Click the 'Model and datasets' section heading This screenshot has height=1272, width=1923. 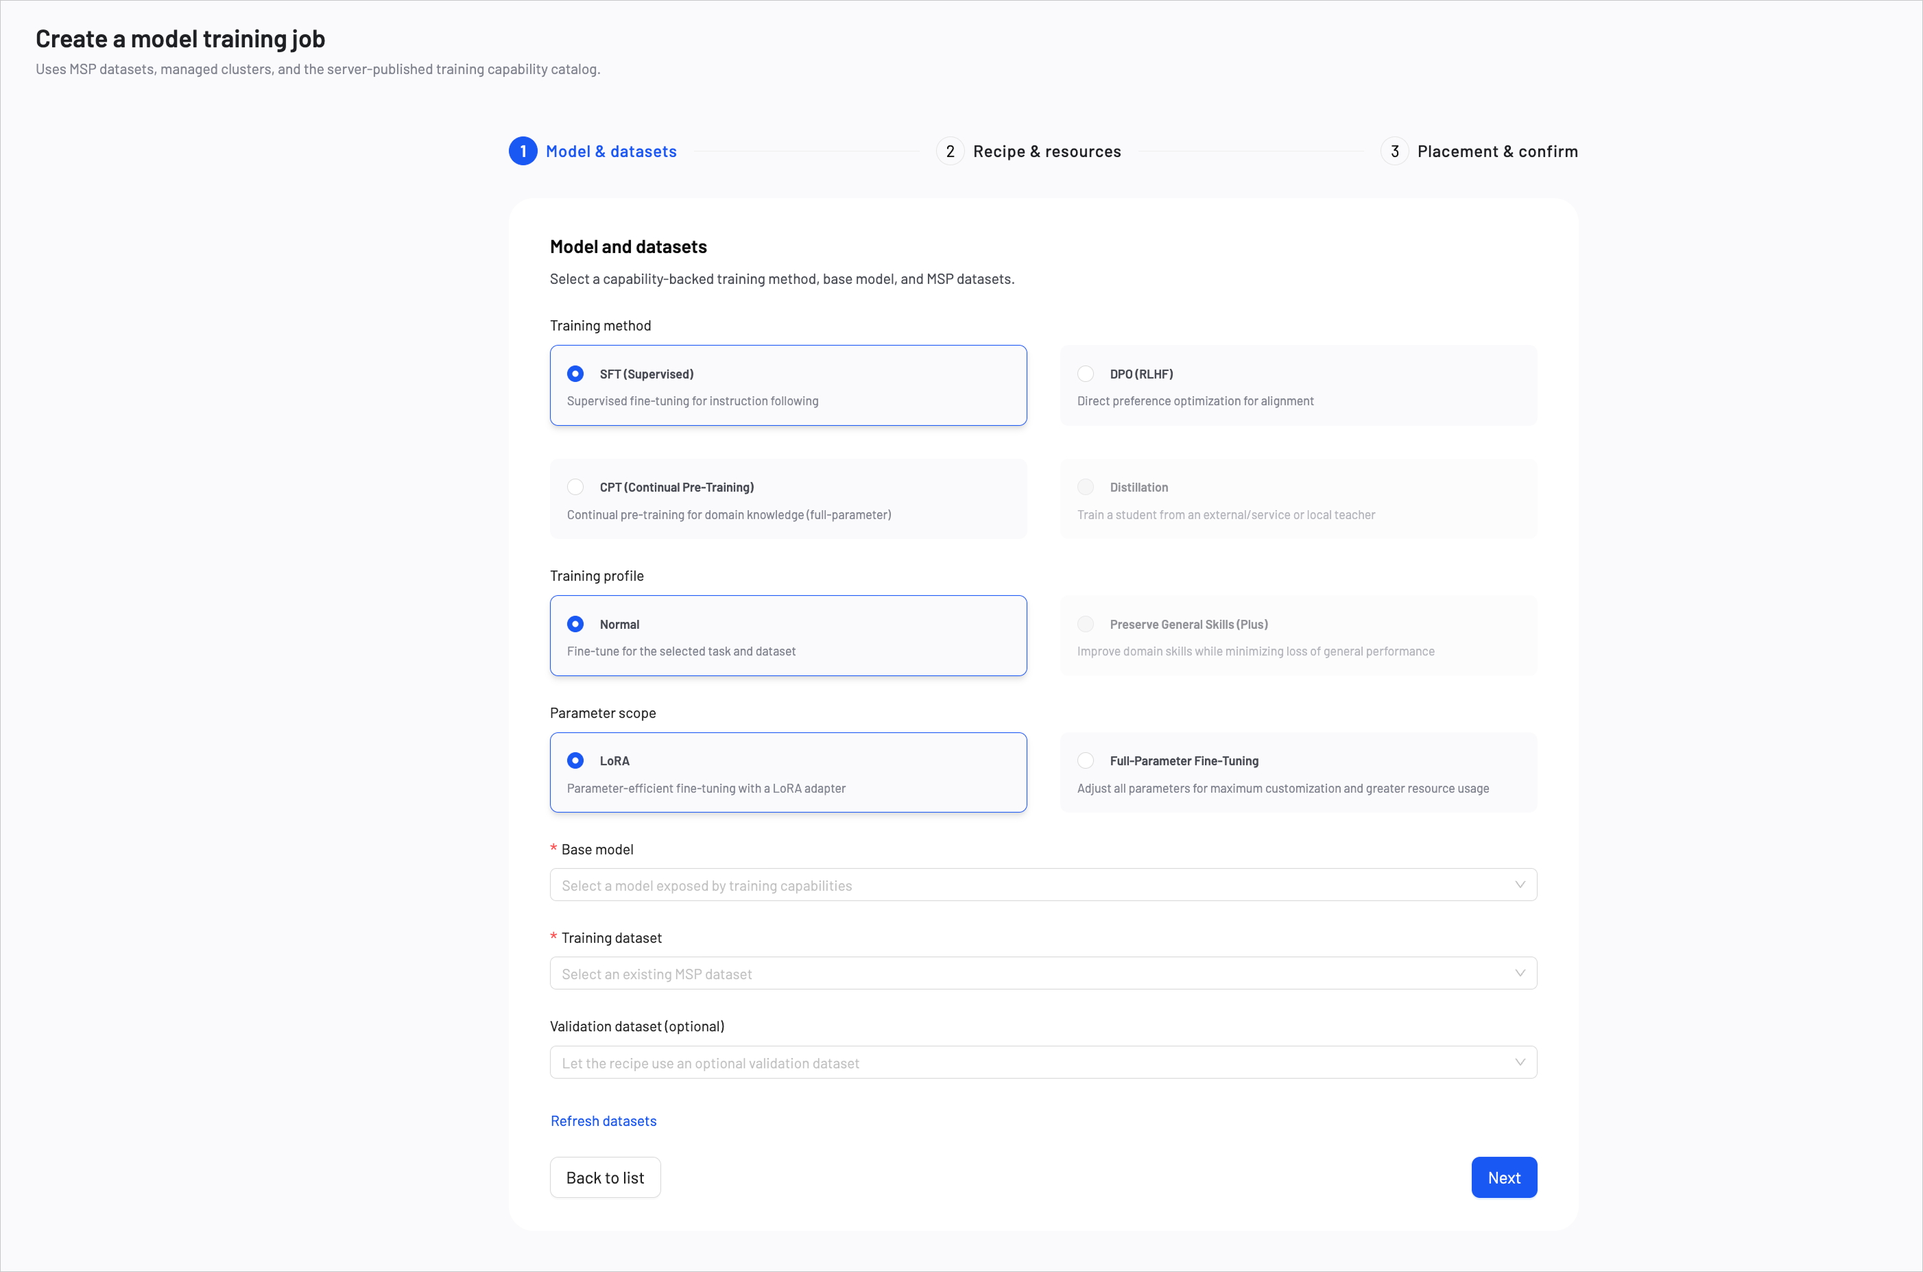[x=629, y=247]
